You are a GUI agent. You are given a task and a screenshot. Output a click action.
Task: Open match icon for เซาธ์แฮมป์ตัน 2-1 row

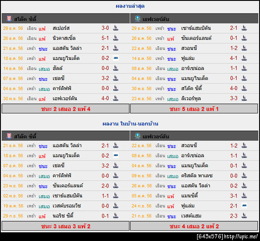pyautogui.click(x=244, y=28)
